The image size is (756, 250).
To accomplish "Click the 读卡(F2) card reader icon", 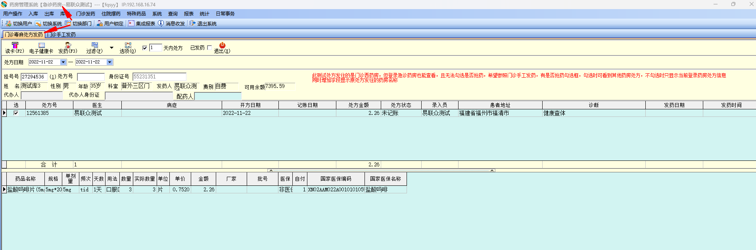I will click(15, 45).
